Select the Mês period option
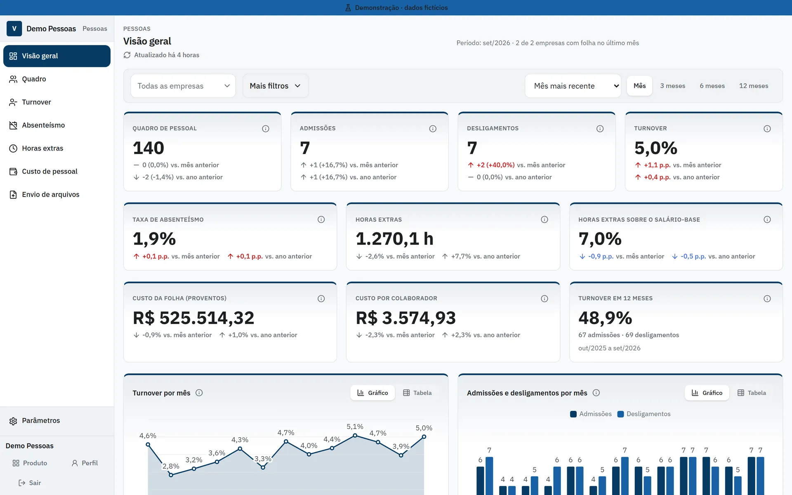The height and width of the screenshot is (495, 792). [639, 86]
